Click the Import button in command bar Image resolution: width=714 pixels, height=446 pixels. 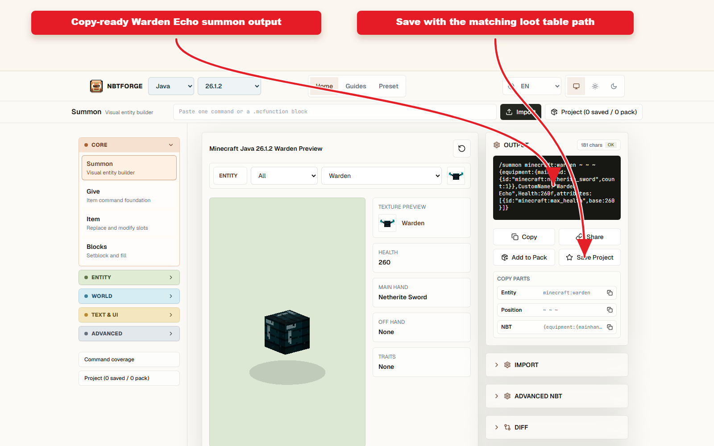coord(520,112)
